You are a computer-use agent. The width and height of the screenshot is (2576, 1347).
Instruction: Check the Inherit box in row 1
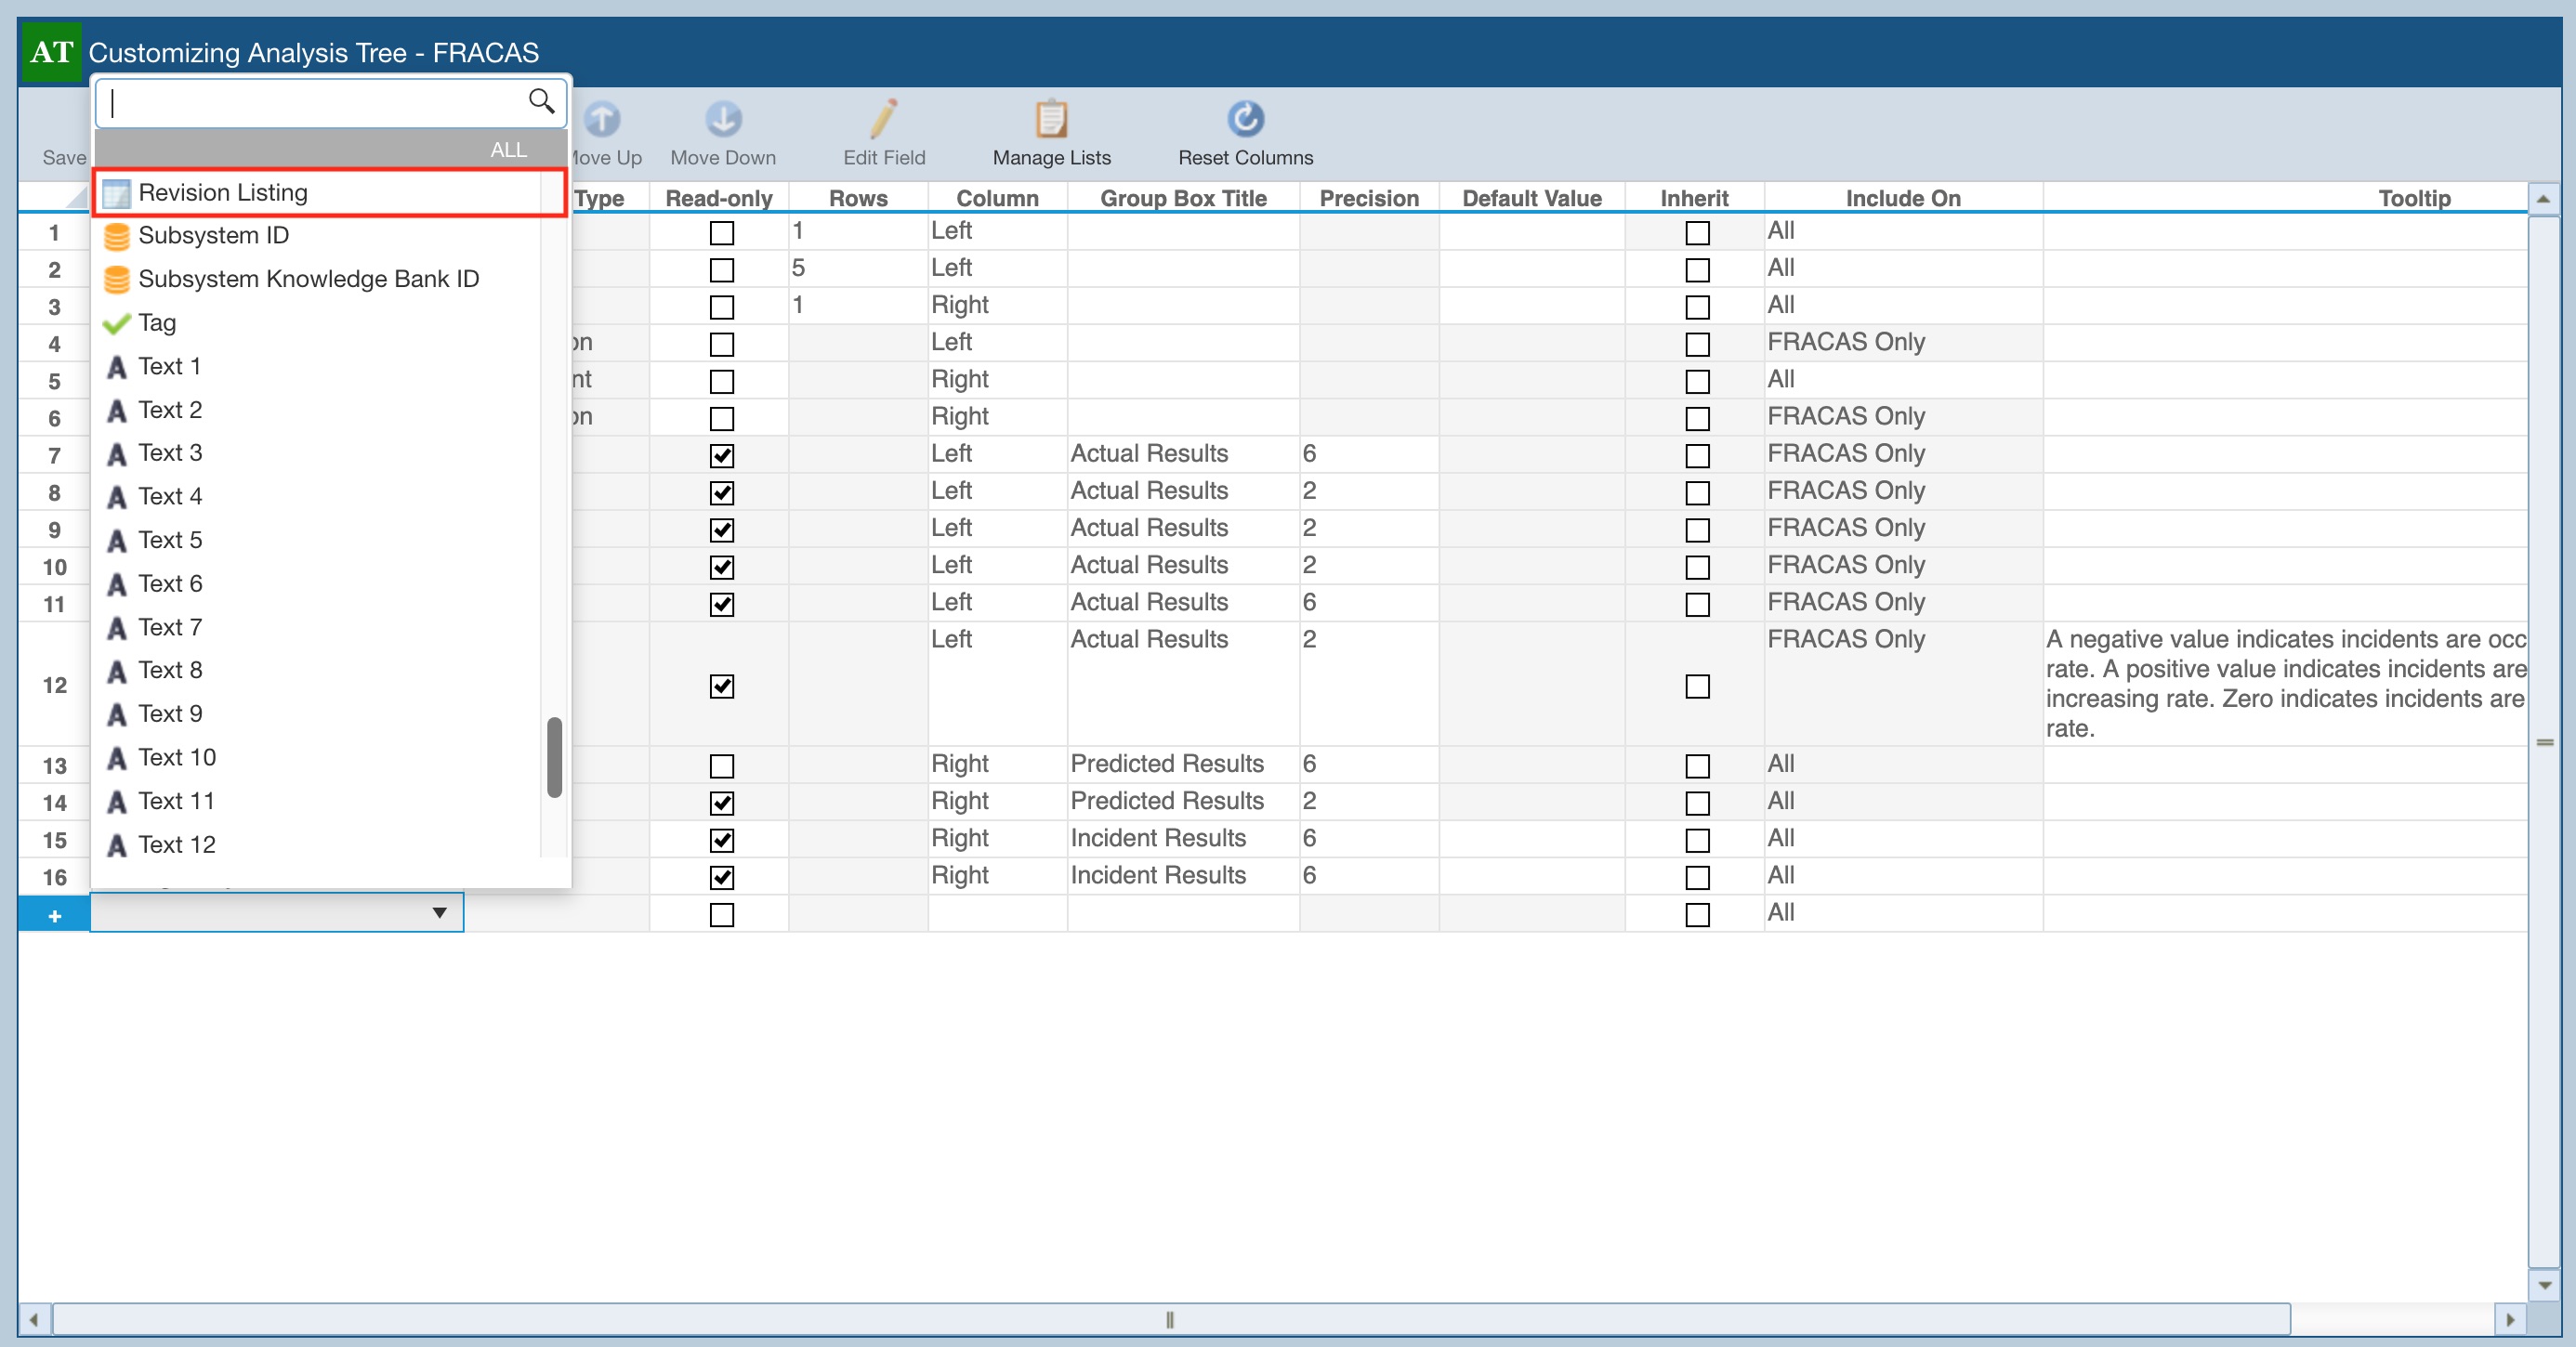click(x=1697, y=233)
